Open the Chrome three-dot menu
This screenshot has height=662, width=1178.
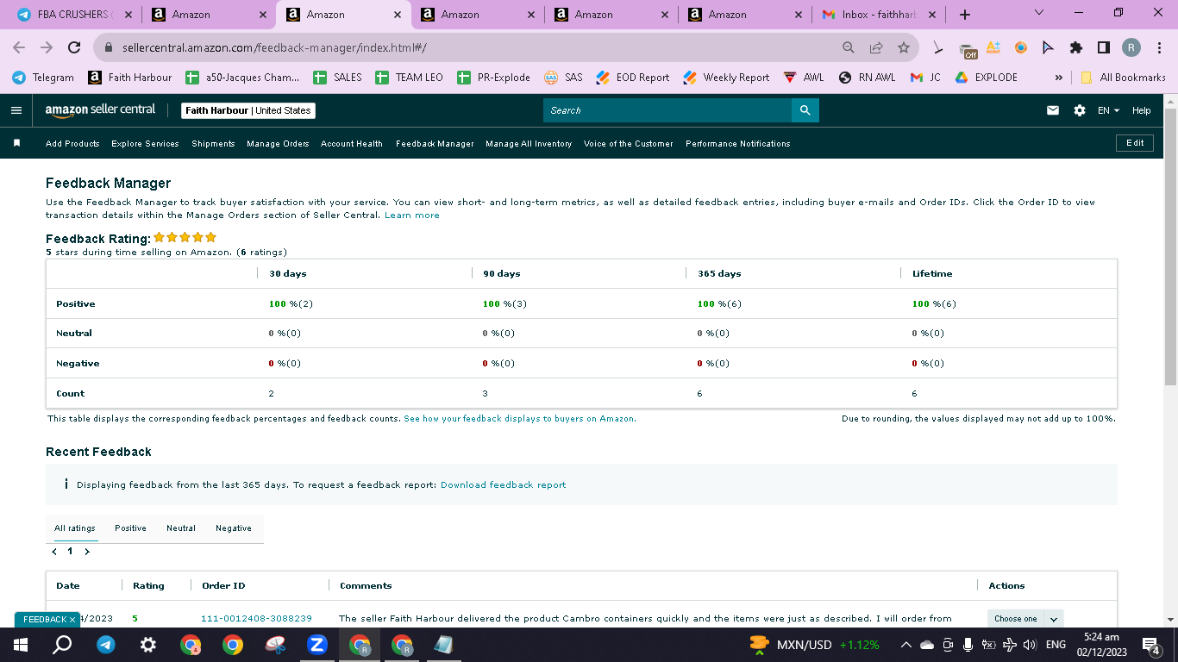1159,47
